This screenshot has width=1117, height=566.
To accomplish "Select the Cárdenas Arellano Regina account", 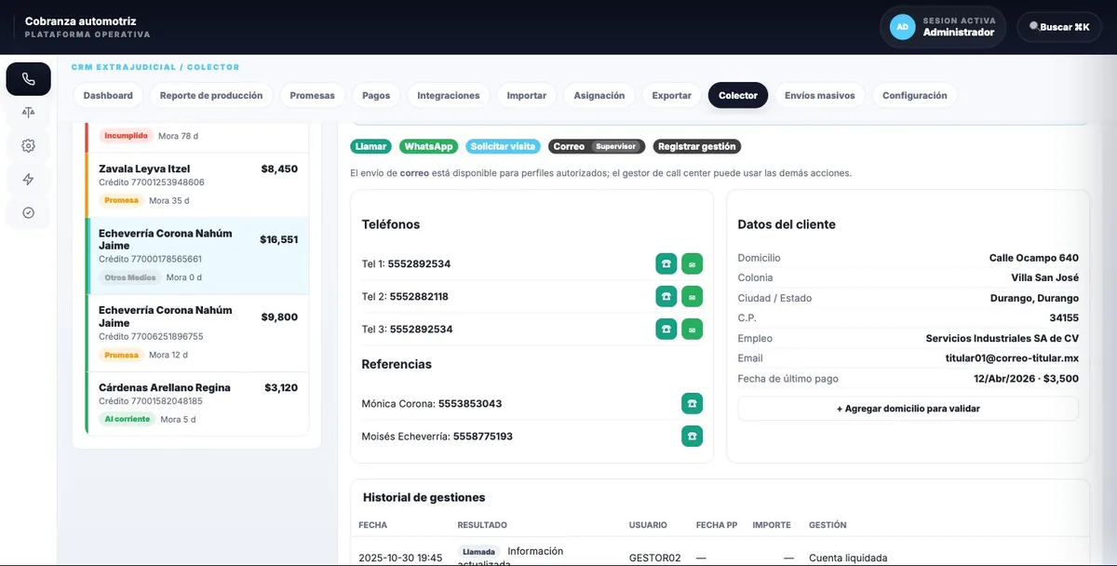I will (x=197, y=403).
